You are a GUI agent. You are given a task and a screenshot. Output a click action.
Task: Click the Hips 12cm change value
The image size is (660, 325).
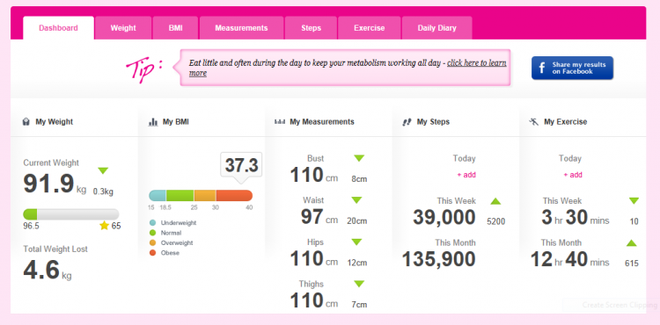tap(357, 264)
